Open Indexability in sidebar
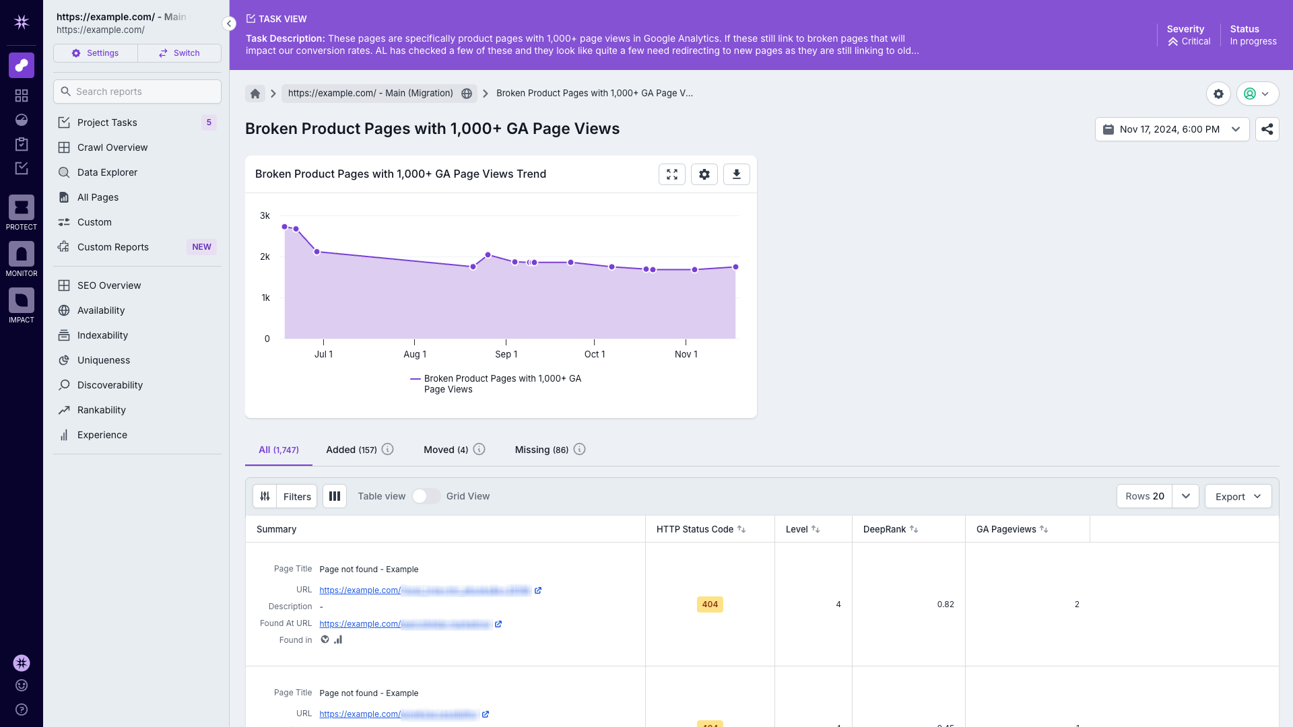1293x727 pixels. 137,335
